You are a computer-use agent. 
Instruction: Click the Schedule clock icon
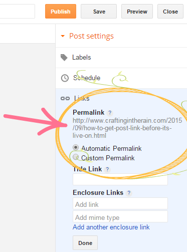click(65, 78)
